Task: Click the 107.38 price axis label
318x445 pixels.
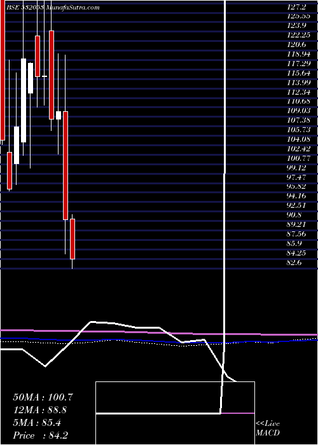Action: pyautogui.click(x=299, y=120)
